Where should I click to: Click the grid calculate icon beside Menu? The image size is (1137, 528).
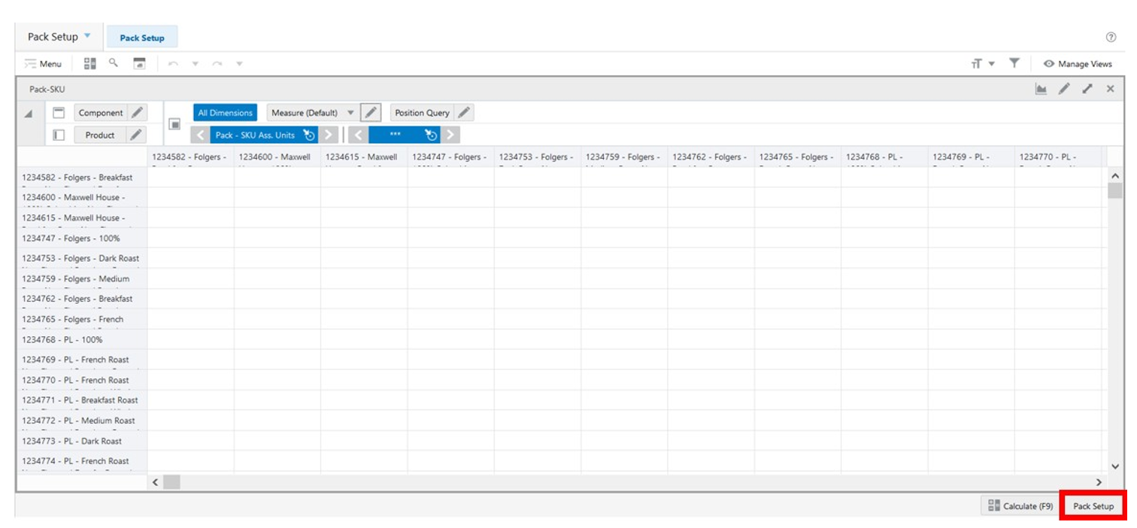click(x=89, y=64)
